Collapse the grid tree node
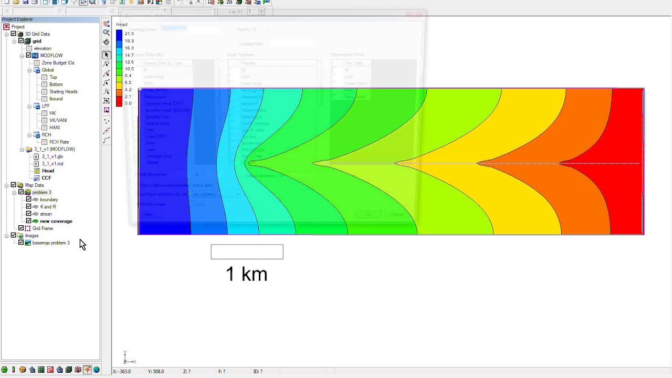Image resolution: width=672 pixels, height=378 pixels. pos(14,41)
